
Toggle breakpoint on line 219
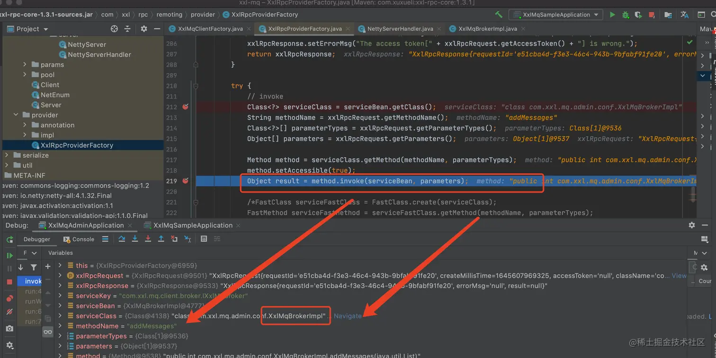tap(186, 181)
